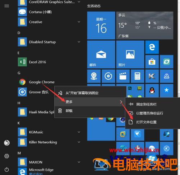Screen dimensions: 180x175
Task: Click the star icon tile
Action: pos(167,90)
